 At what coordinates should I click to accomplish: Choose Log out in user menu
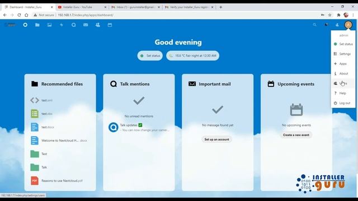343,103
